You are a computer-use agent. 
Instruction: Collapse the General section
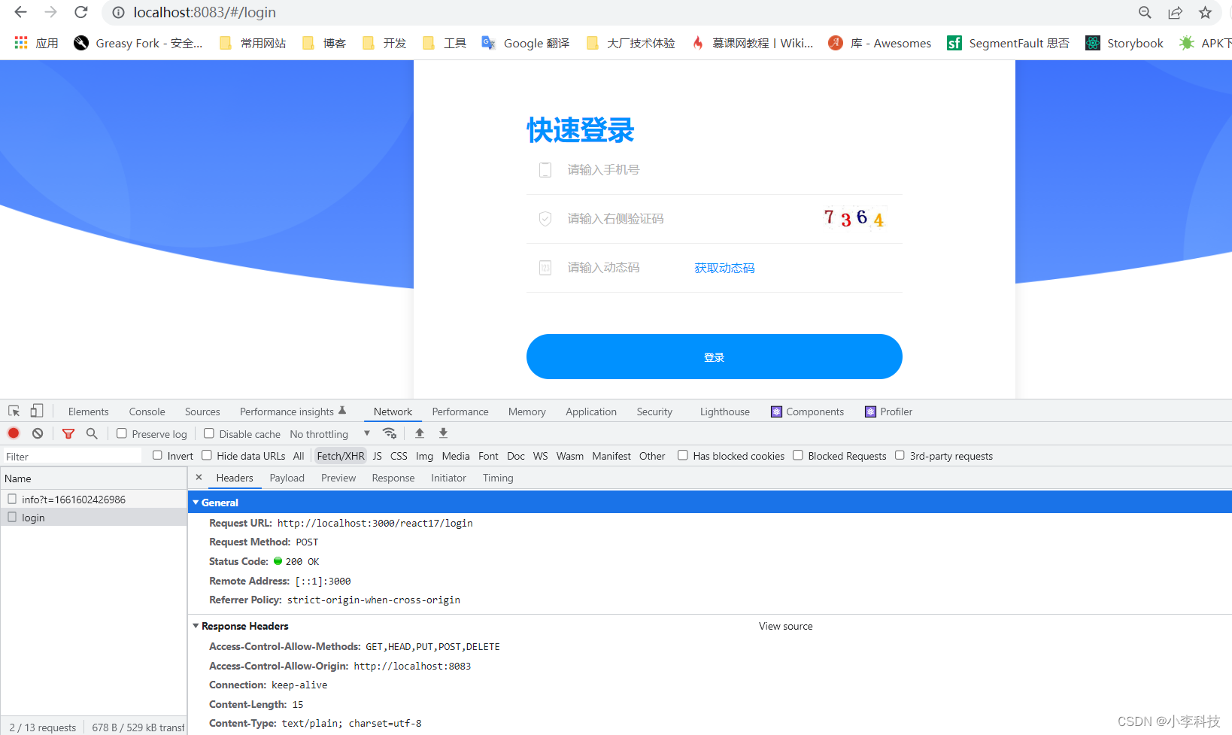(196, 503)
